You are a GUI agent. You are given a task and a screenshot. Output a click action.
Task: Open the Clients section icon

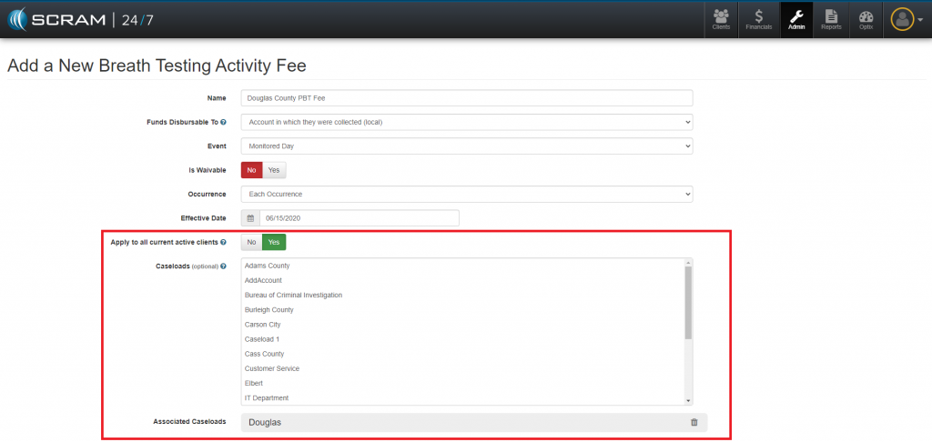click(x=721, y=19)
